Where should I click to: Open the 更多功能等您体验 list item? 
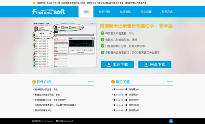click(47, 110)
